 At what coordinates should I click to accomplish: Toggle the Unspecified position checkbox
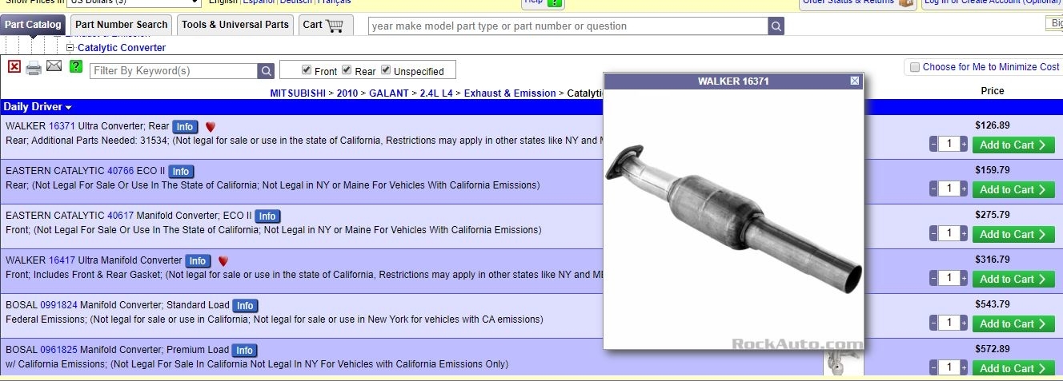point(386,70)
